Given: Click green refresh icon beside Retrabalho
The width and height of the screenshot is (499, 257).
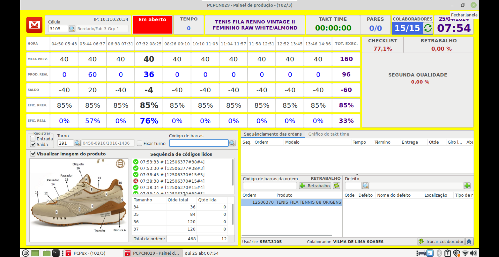Looking at the screenshot, I should [336, 186].
